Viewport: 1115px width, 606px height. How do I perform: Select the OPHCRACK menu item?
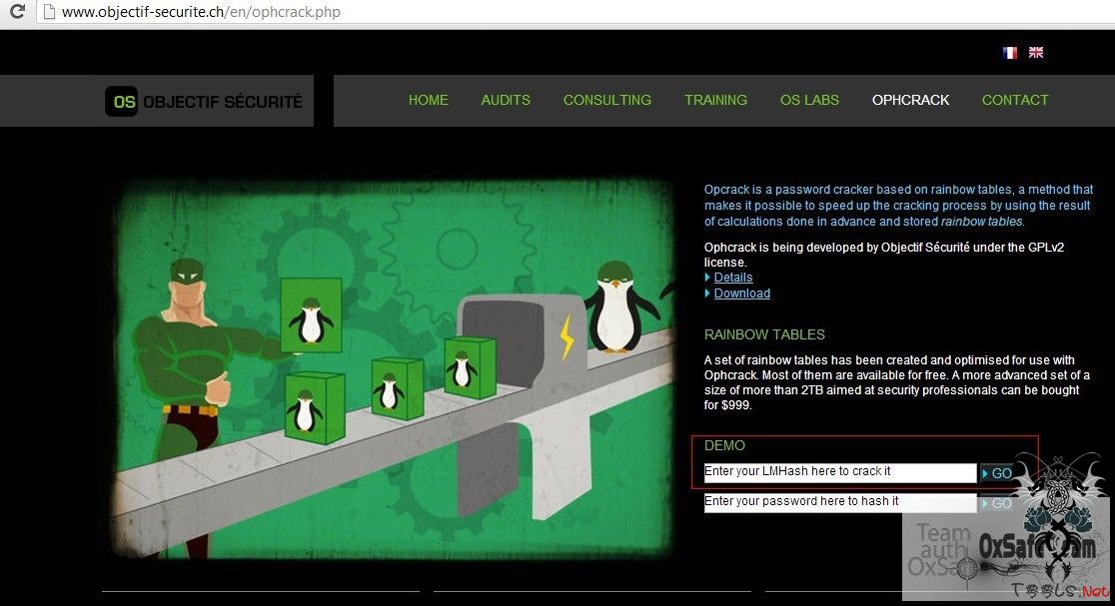[910, 100]
